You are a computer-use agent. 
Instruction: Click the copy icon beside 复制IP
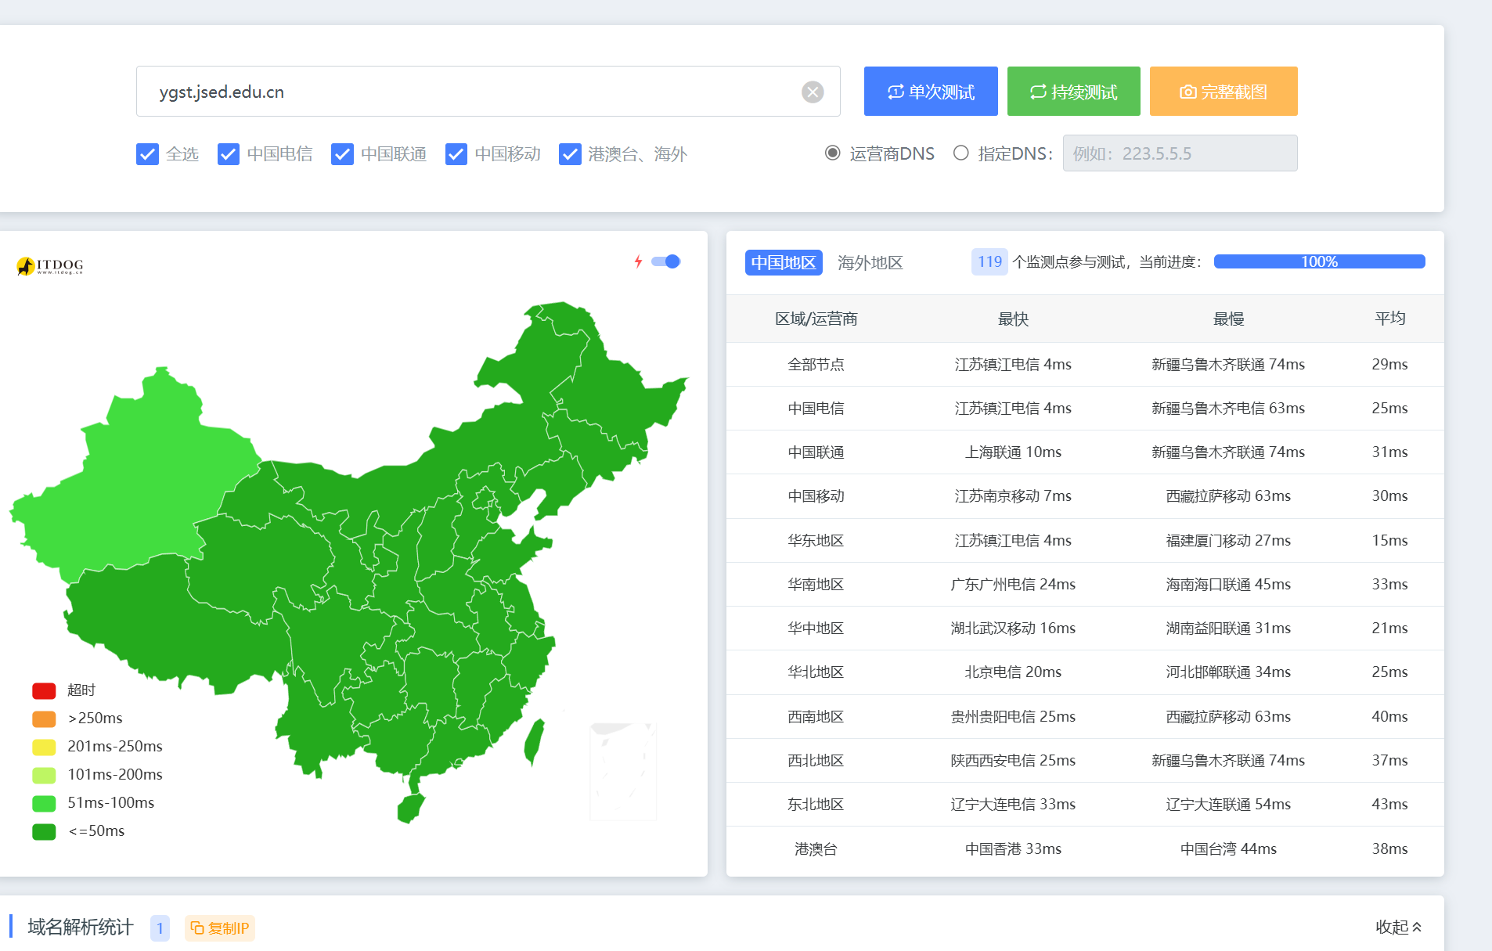point(197,928)
